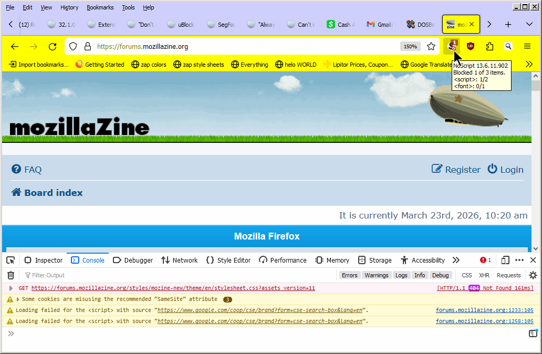542x354 pixels.
Task: Switch to the Performance panel
Action: [283, 261]
